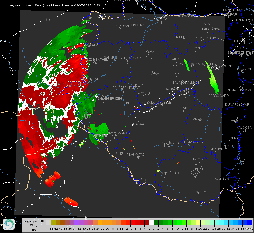Click the KISBER town label
Screen dimensions: 254x233
tap(182, 37)
